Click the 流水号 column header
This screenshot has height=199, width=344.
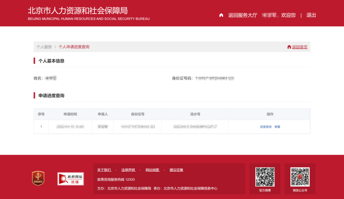point(195,114)
